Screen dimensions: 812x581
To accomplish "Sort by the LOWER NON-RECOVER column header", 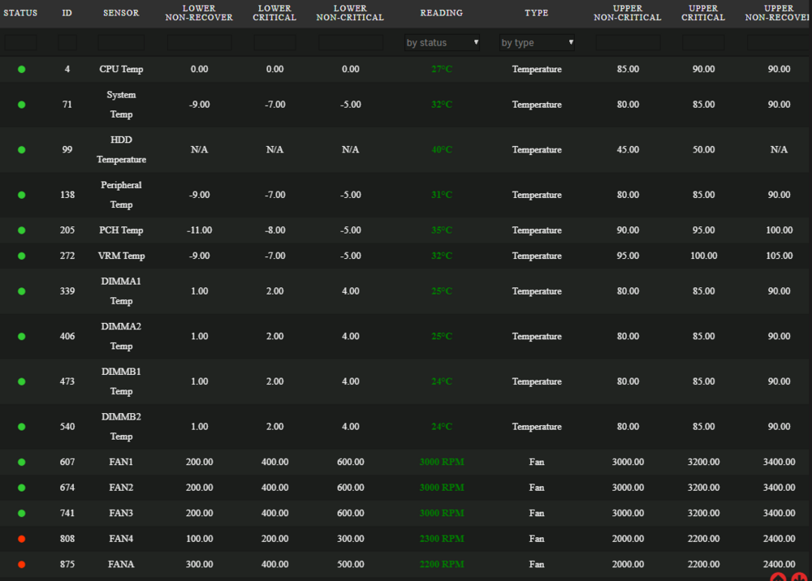I will point(199,13).
